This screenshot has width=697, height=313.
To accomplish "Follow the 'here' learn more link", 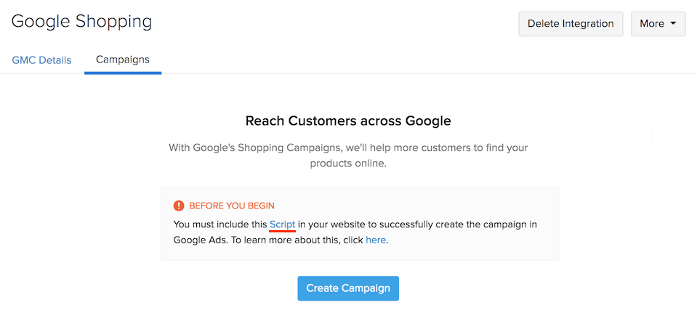I will (x=376, y=240).
